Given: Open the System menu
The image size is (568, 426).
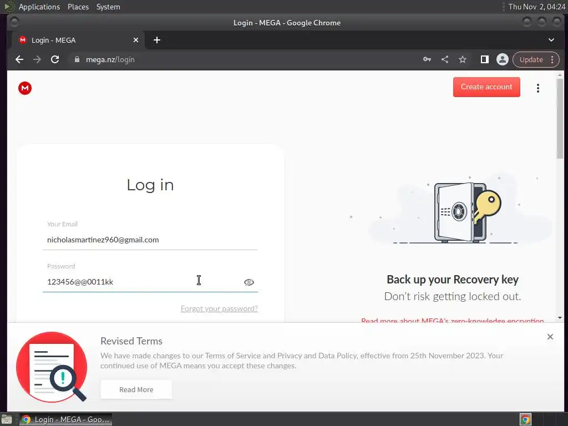Looking at the screenshot, I should [x=108, y=7].
